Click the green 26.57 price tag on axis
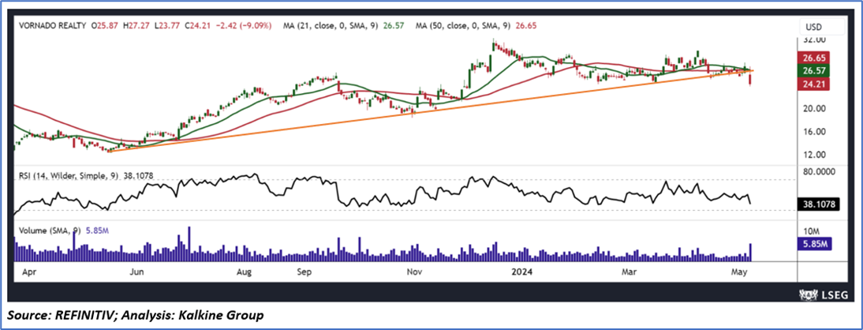Viewport: 863px width, 330px height. coord(814,70)
